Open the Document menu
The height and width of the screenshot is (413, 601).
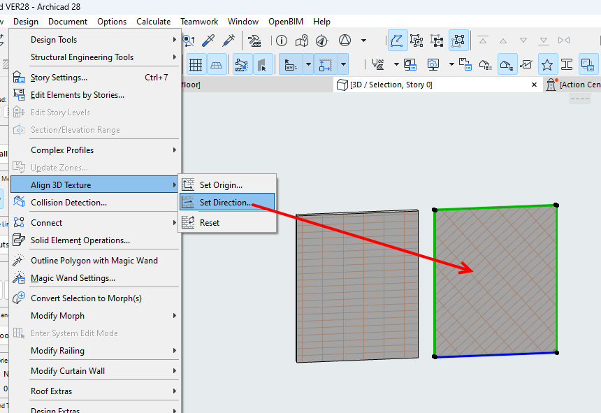(x=68, y=22)
